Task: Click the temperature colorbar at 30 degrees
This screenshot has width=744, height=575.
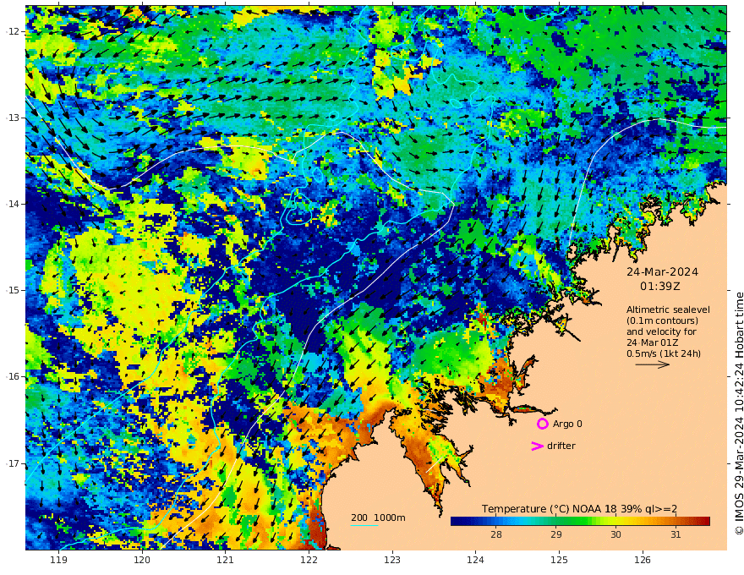Action: [x=615, y=522]
